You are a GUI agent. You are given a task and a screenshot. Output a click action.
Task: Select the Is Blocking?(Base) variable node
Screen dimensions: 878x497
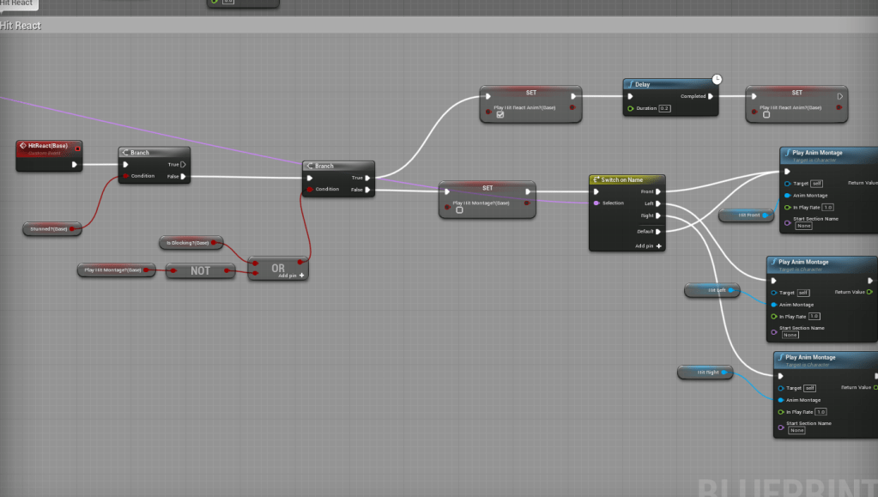point(191,243)
